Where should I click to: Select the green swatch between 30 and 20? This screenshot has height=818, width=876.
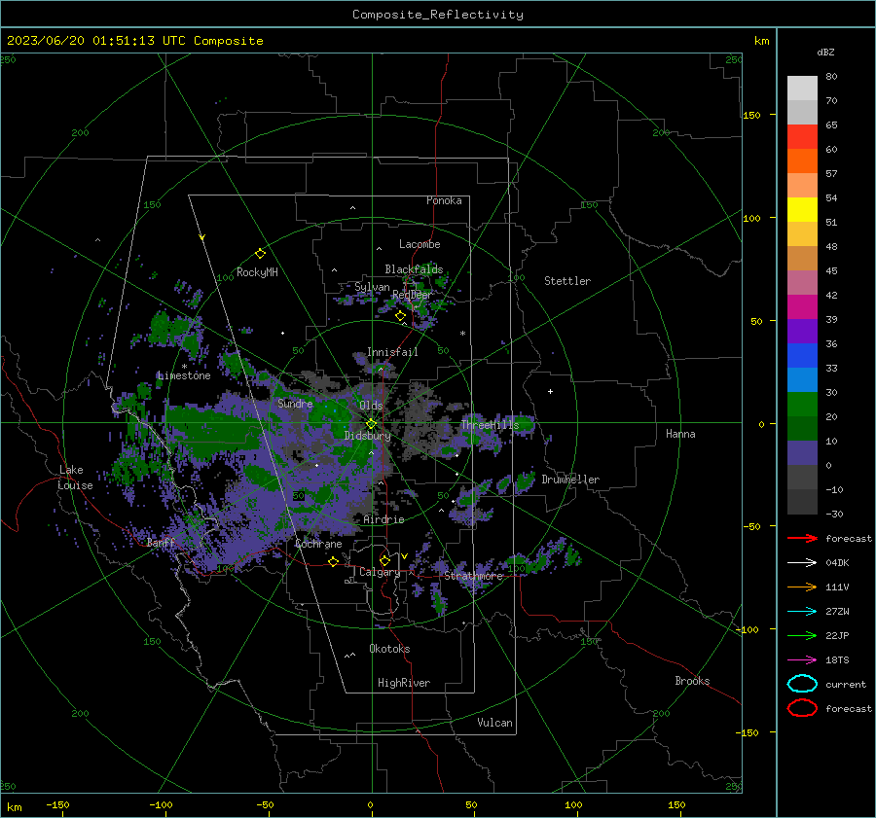802,405
